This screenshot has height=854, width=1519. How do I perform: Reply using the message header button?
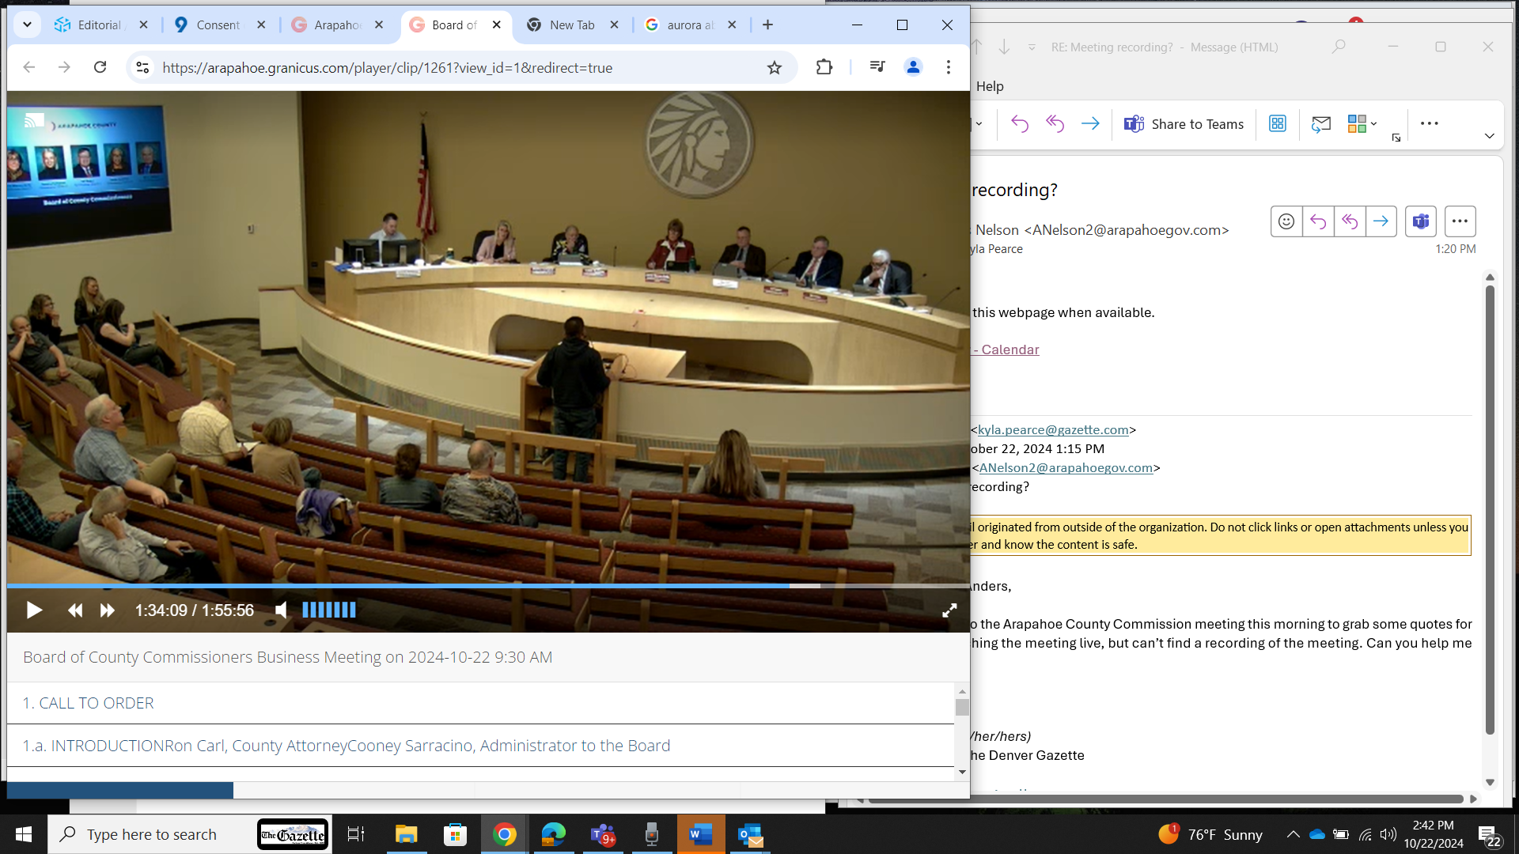pyautogui.click(x=1318, y=221)
